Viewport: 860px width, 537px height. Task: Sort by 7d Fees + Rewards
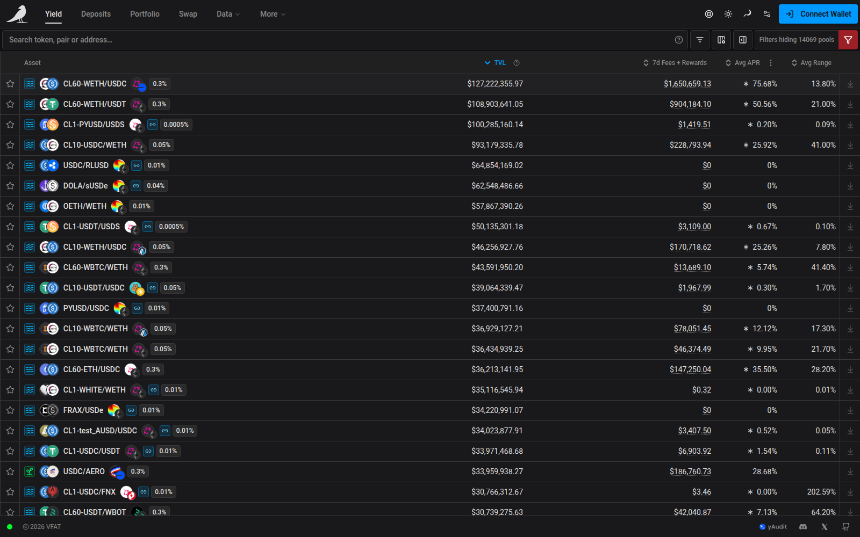tap(675, 63)
